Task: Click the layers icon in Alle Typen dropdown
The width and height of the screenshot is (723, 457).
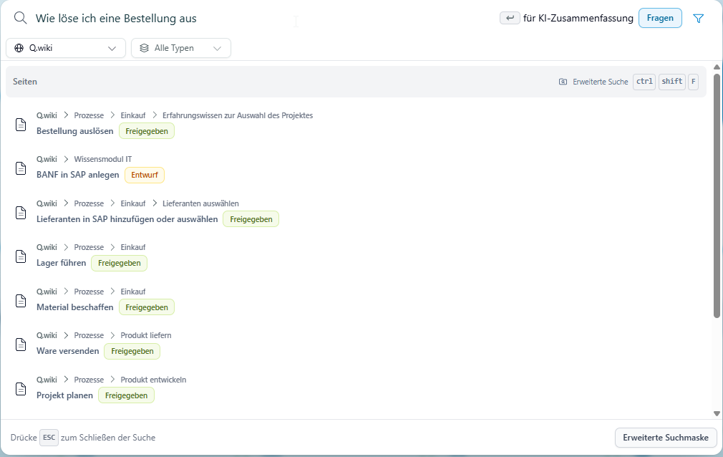Action: (145, 48)
